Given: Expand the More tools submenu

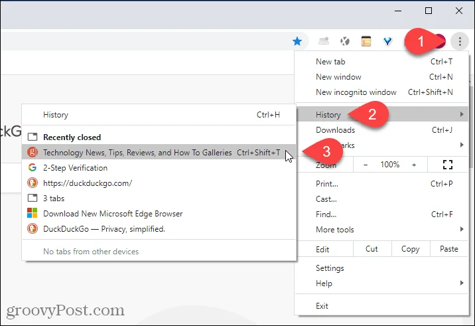Looking at the screenshot, I should 382,230.
